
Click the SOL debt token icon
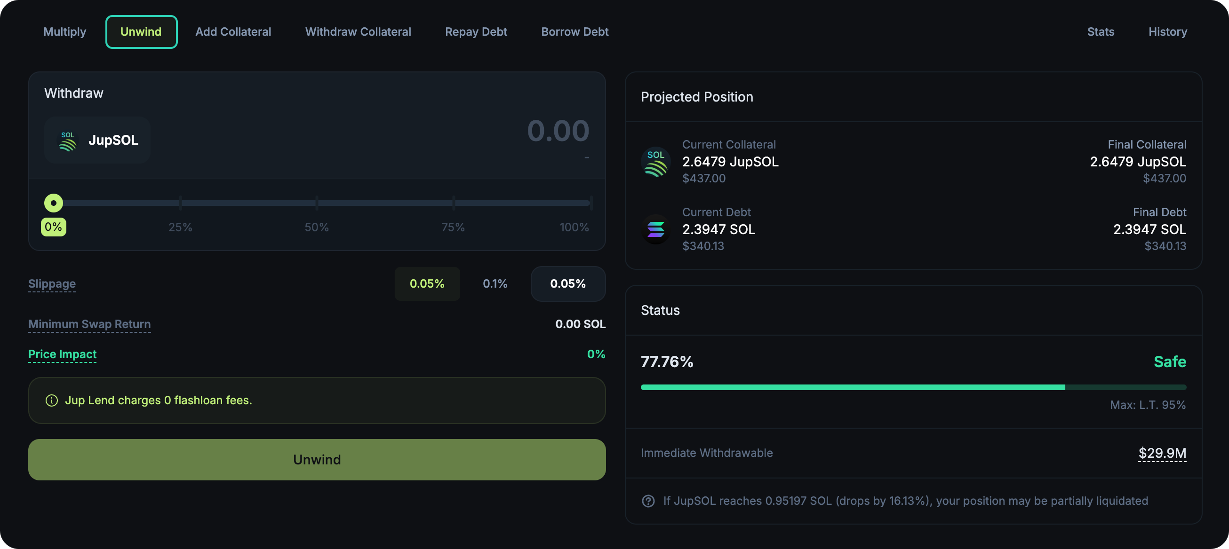pyautogui.click(x=655, y=230)
